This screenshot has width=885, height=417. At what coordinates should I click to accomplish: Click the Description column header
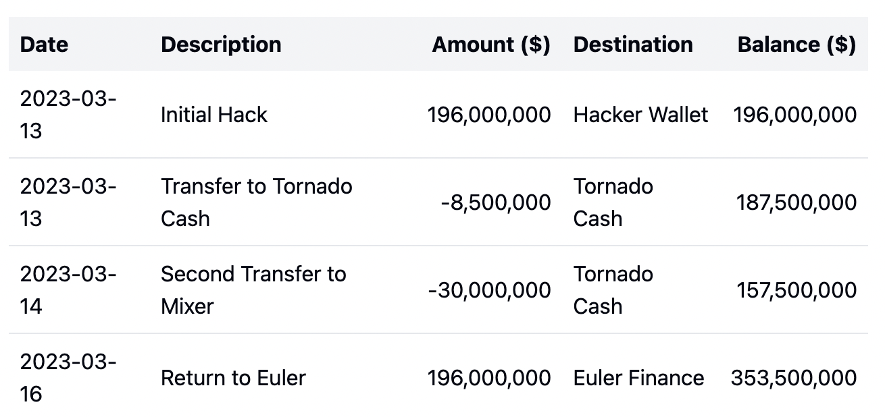click(221, 45)
